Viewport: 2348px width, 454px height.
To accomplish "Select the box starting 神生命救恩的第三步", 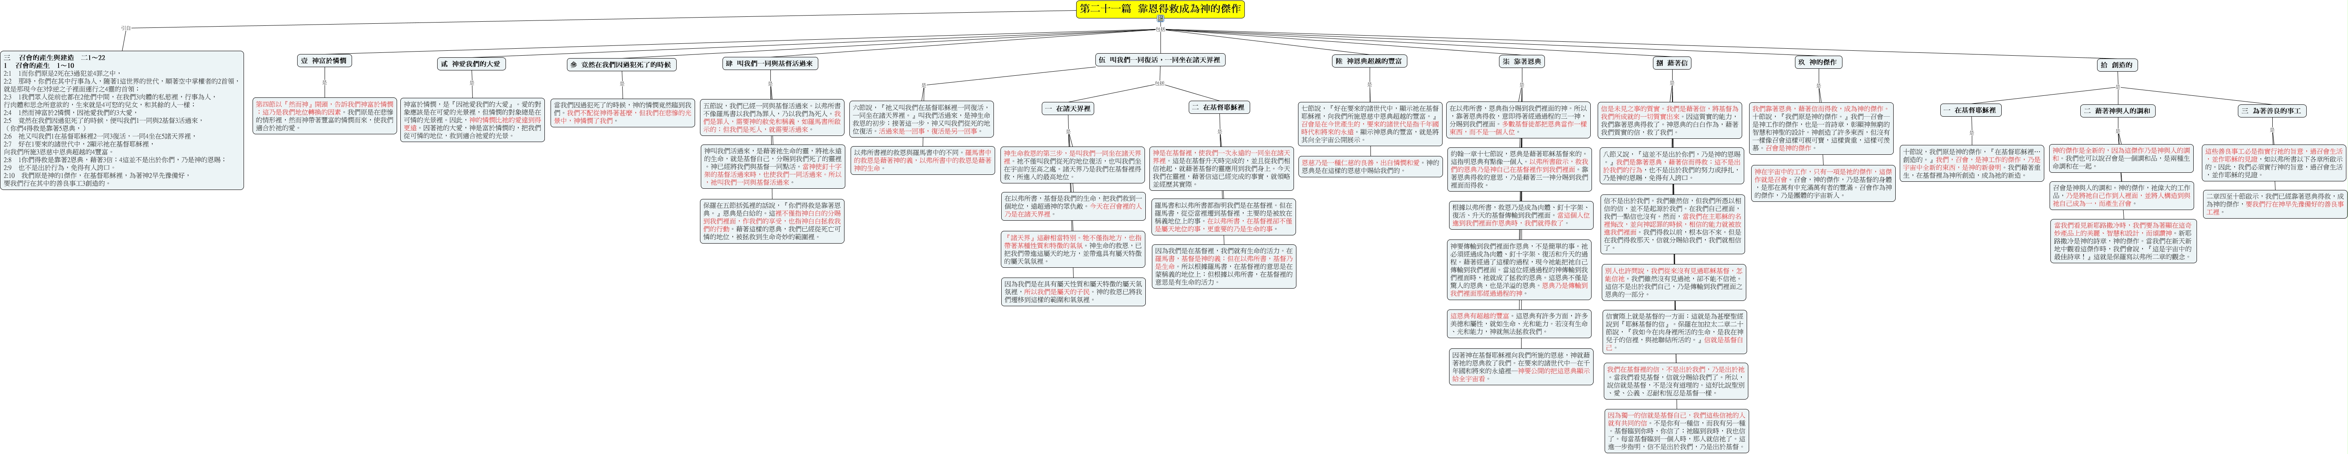I will [1072, 164].
